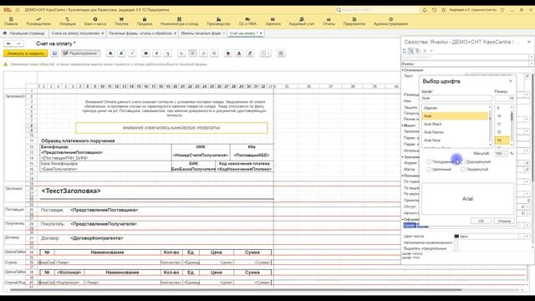The height and width of the screenshot is (301, 535).
Task: Toggle Автоотметка незаполненного checkbox
Action: pos(456,242)
